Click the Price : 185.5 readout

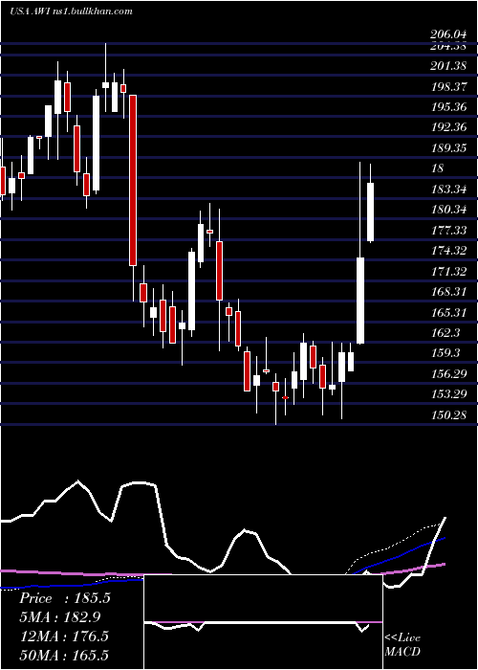pyautogui.click(x=65, y=598)
